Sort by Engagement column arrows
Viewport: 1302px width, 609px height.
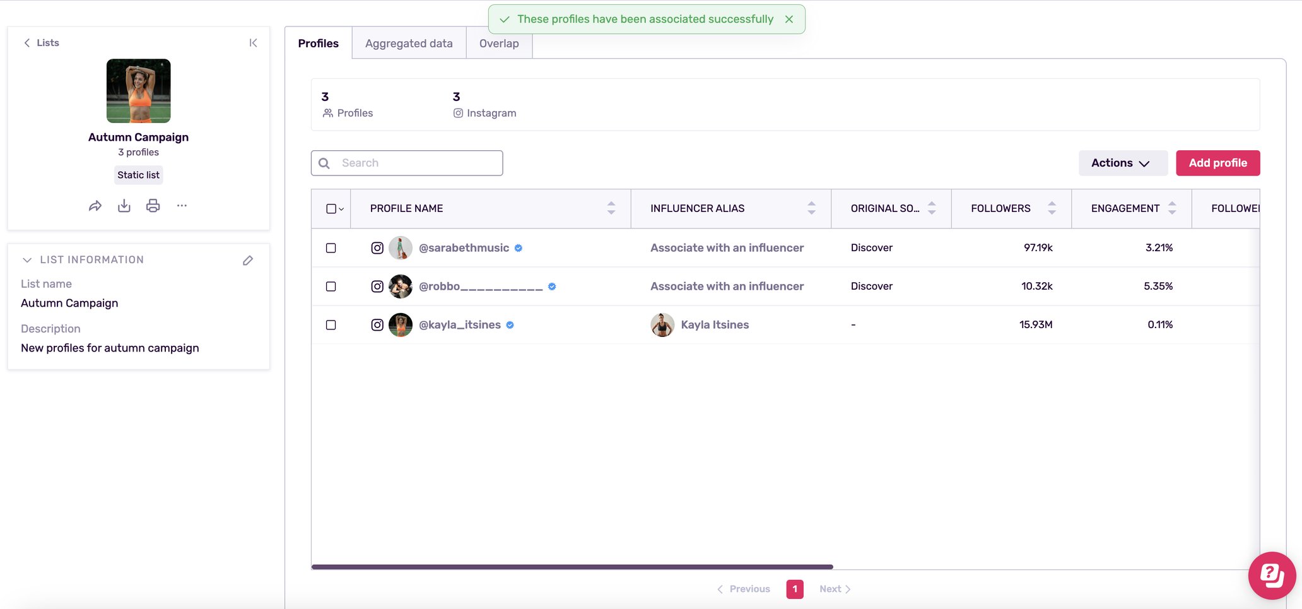[1172, 208]
